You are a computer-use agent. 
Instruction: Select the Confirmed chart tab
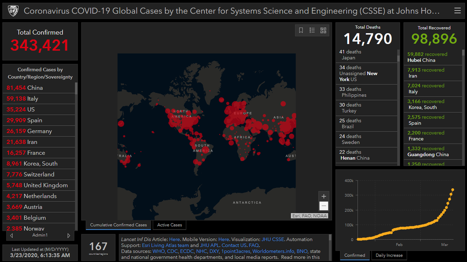tap(355, 255)
